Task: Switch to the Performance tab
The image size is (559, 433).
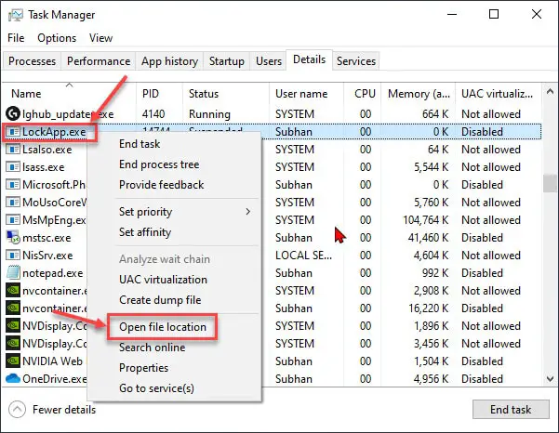Action: pyautogui.click(x=99, y=61)
